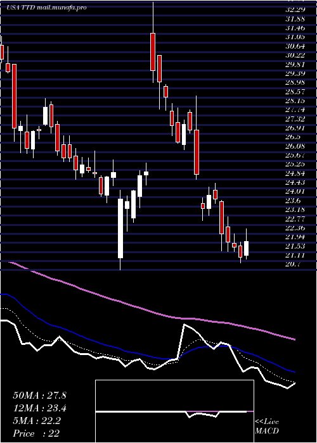This screenshot has height=443, width=317.
Task: Click the MACD histogram box
Action: [174, 411]
